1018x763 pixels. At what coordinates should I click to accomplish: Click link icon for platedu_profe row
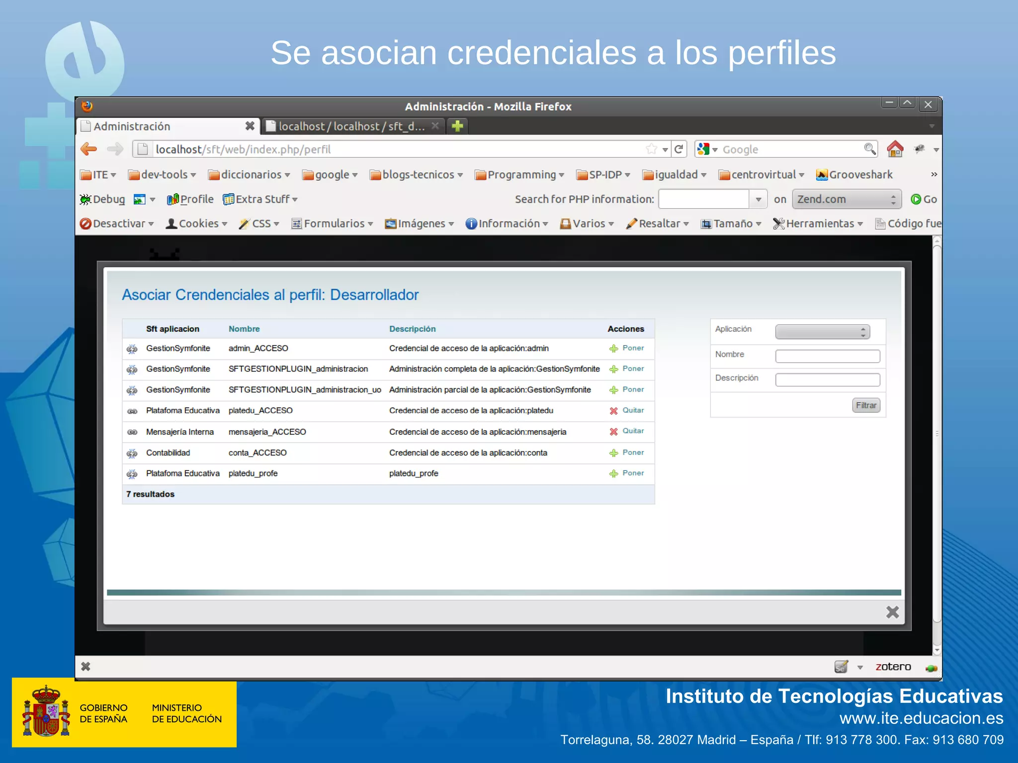(x=132, y=474)
